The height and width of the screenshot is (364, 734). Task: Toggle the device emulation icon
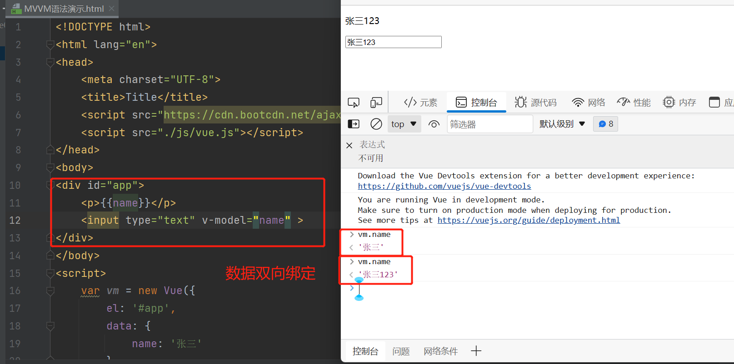pos(376,103)
